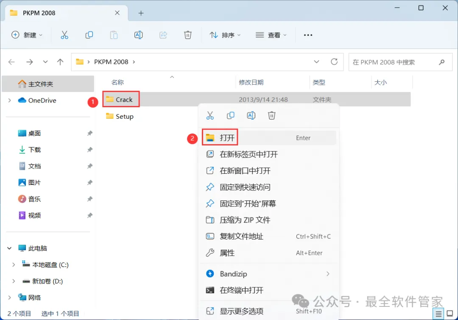The image size is (458, 320).
Task: Select New Volume (D:) in the navigation pane
Action: point(47,281)
